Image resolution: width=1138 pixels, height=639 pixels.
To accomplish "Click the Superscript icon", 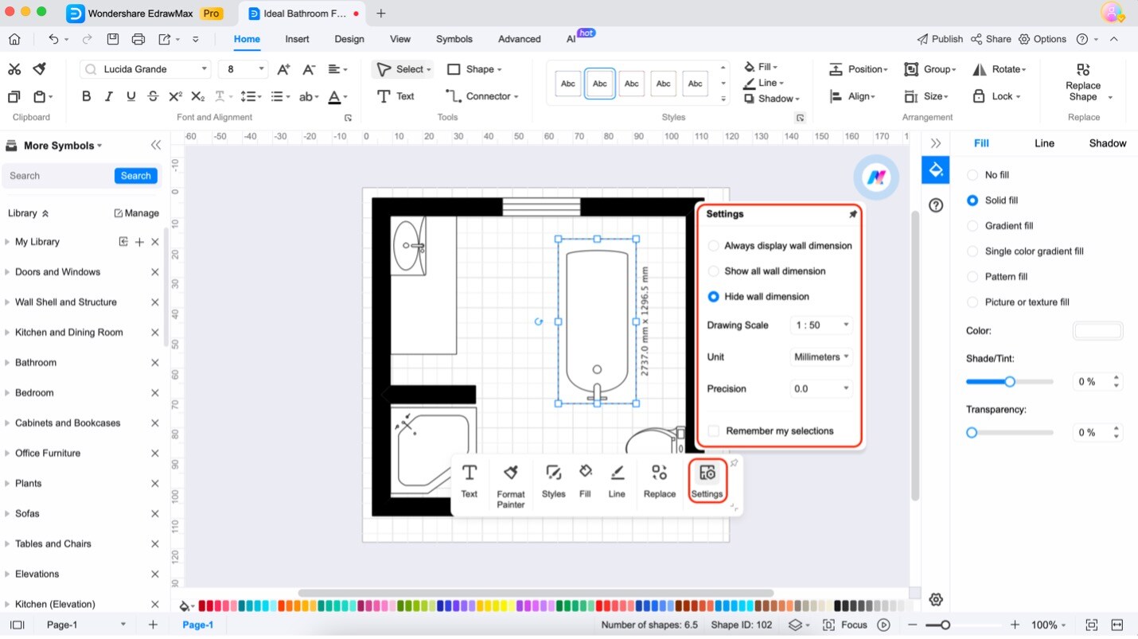I will (x=176, y=96).
